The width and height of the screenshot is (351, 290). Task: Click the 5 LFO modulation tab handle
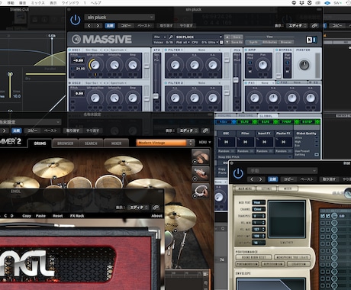(x=255, y=122)
